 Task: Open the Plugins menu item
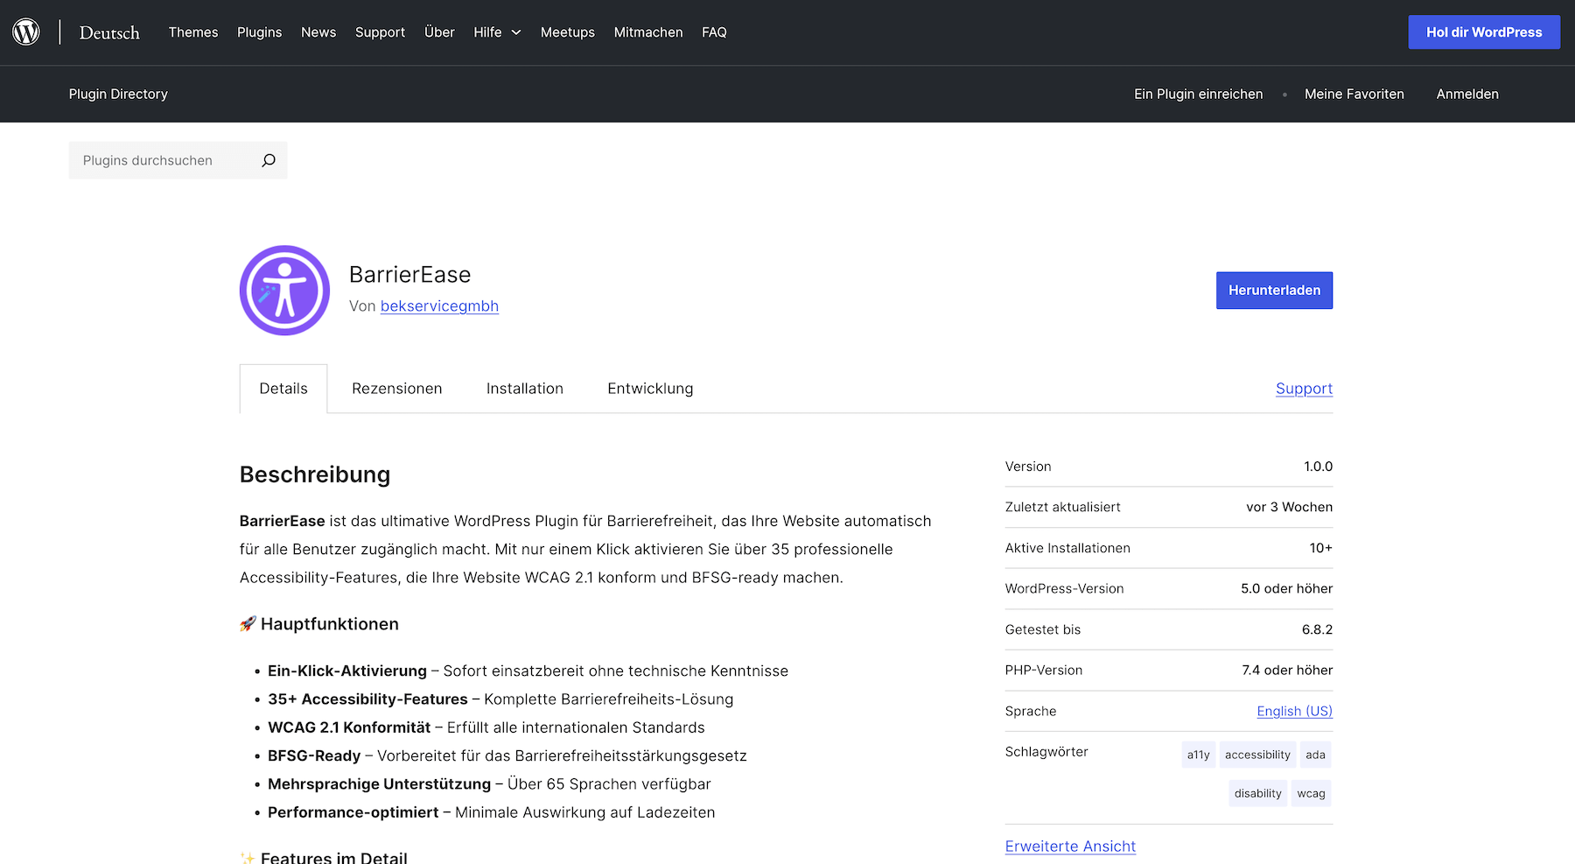(x=259, y=32)
